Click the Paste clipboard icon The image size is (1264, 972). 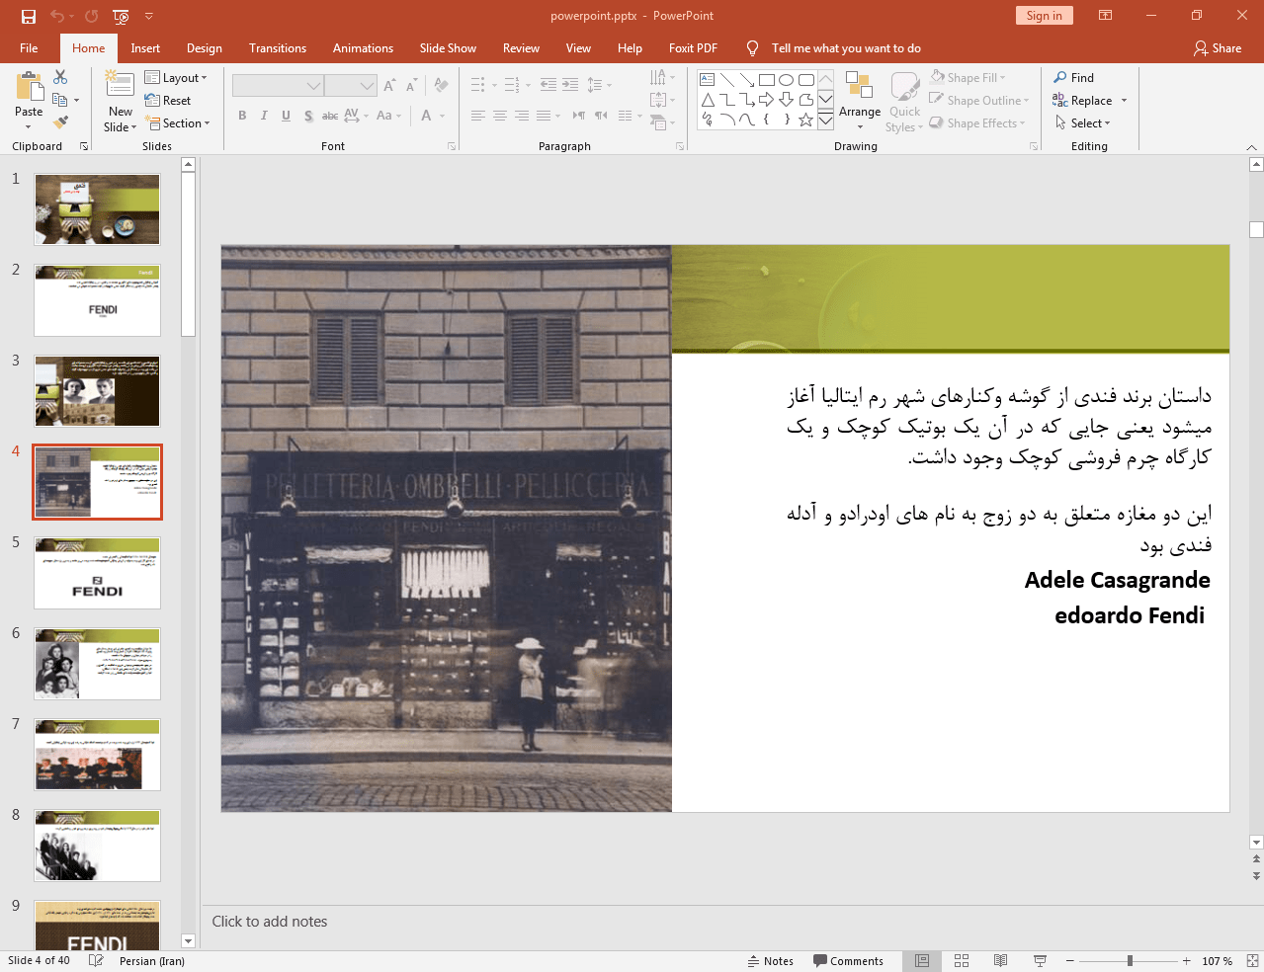click(x=29, y=89)
